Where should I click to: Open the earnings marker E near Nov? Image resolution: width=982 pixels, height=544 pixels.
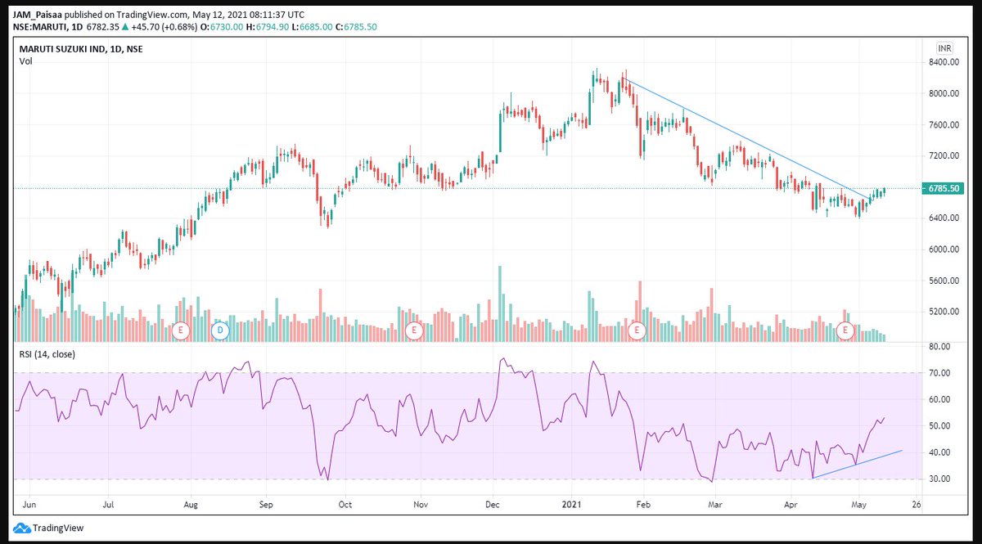tap(414, 330)
